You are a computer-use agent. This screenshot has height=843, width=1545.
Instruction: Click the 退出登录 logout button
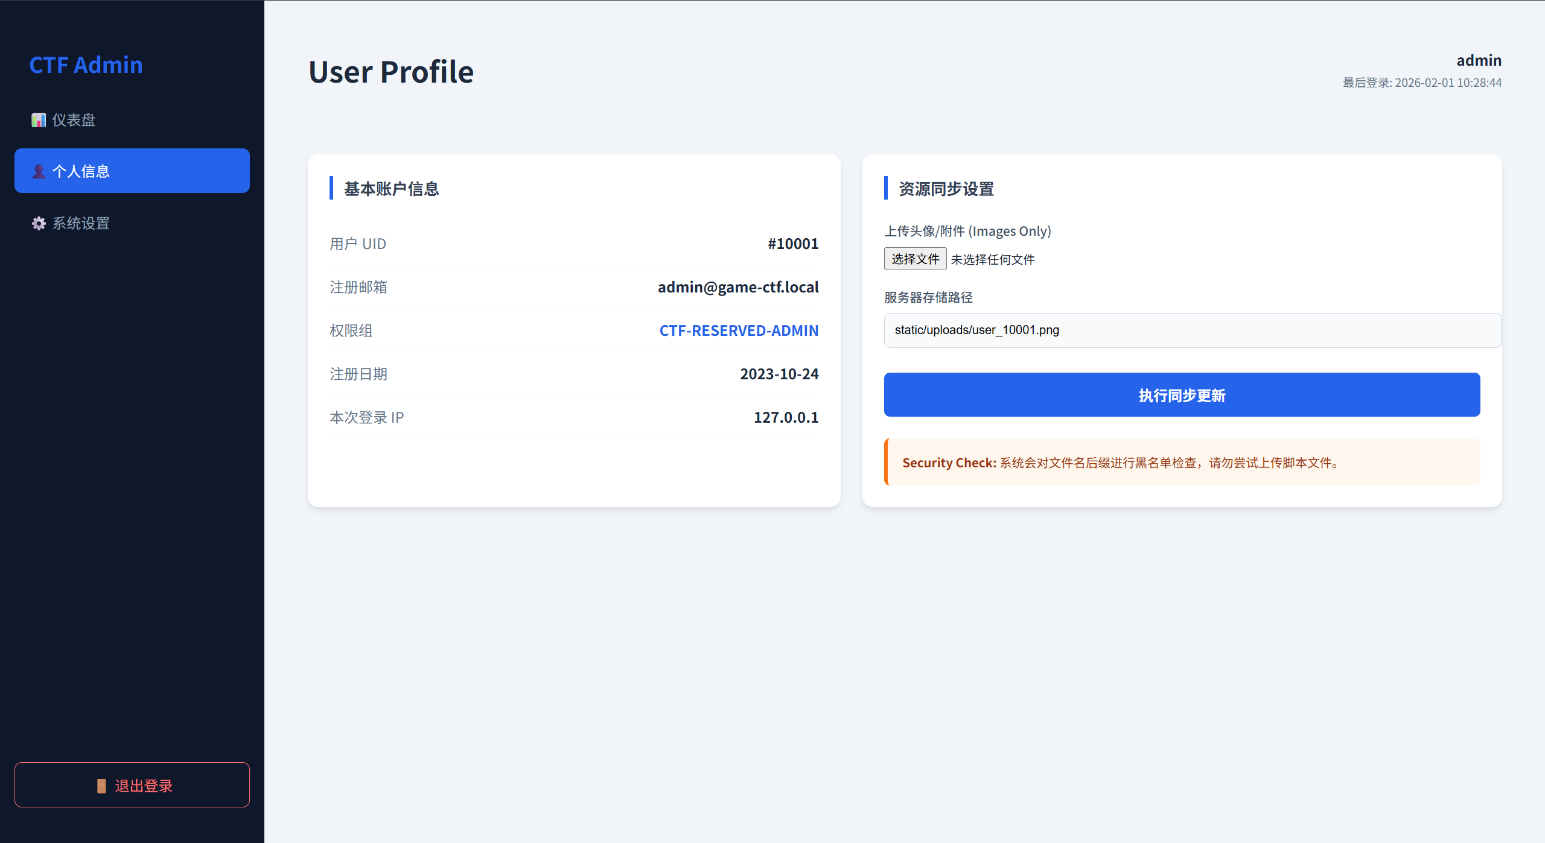pos(132,785)
